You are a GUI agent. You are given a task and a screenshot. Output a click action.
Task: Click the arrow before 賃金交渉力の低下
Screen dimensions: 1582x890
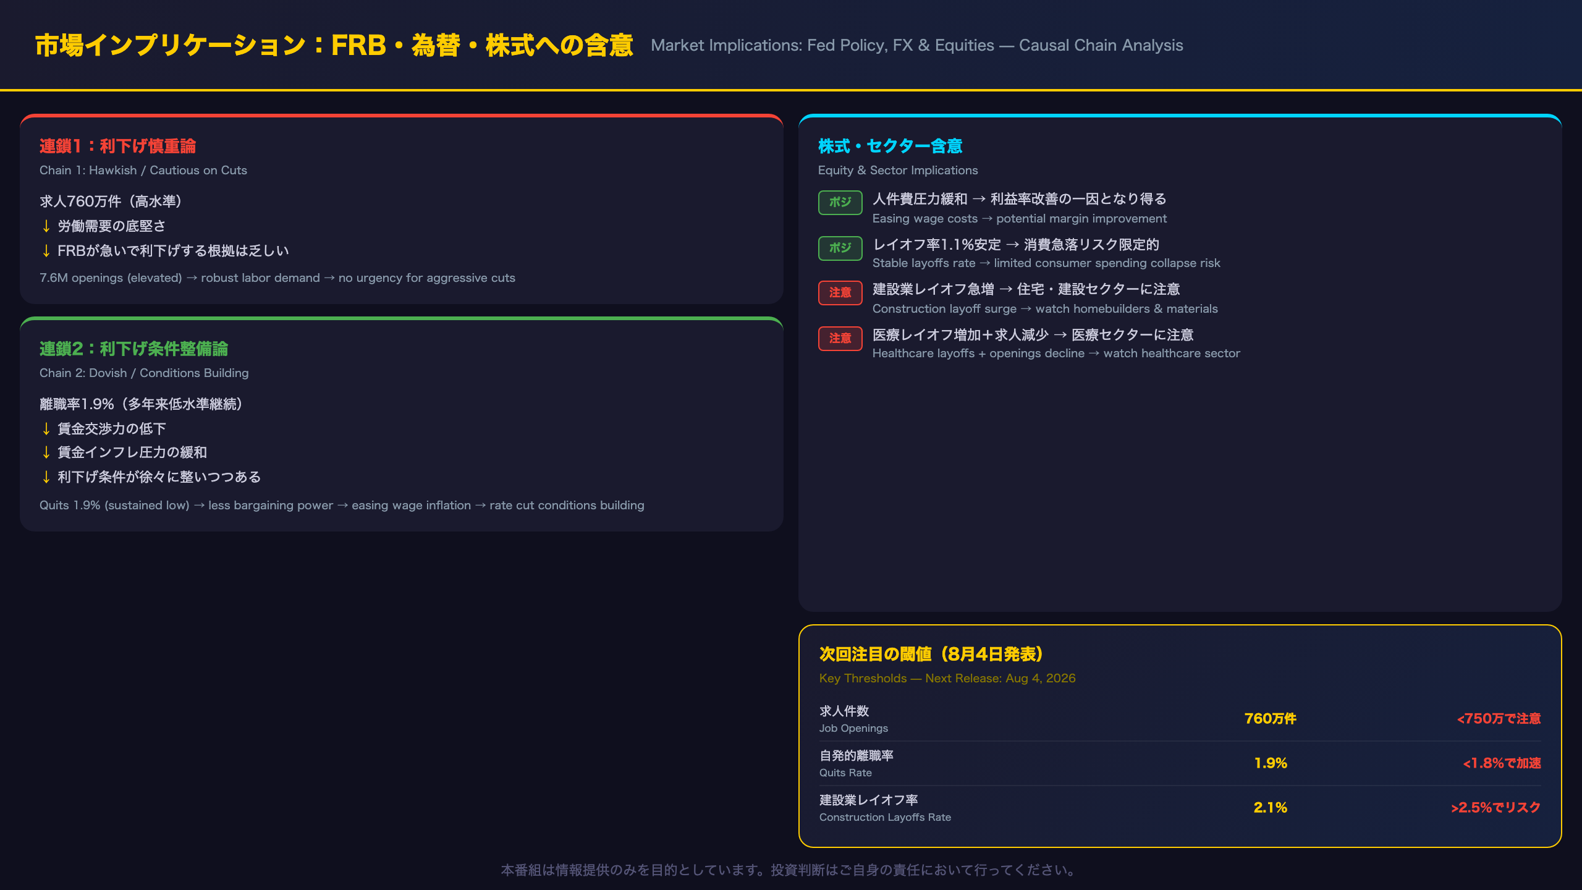coord(46,429)
